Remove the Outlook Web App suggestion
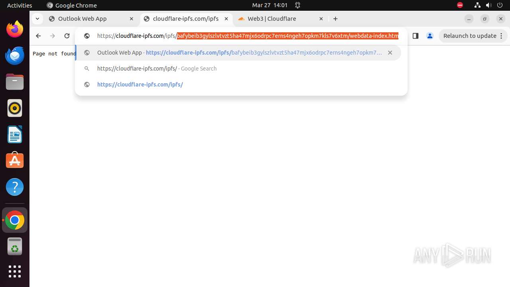 click(x=390, y=53)
